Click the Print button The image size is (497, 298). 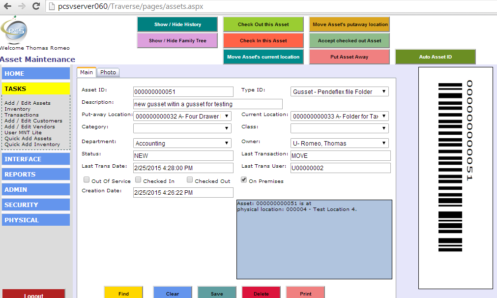(306, 292)
